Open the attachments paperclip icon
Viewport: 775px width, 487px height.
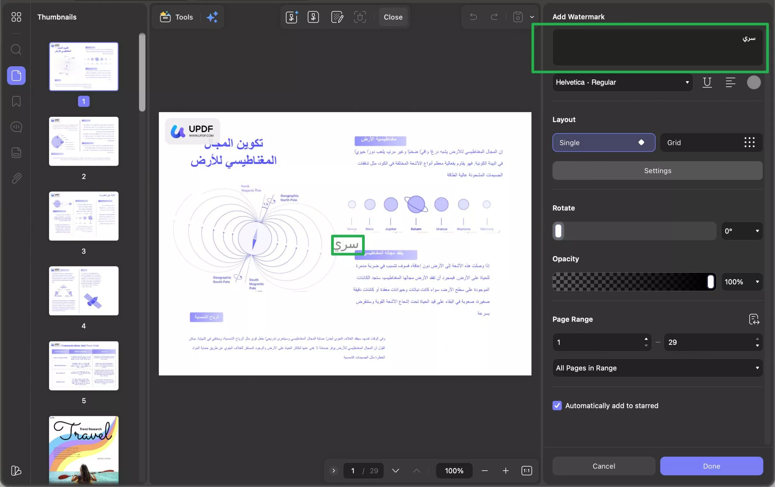[x=16, y=178]
